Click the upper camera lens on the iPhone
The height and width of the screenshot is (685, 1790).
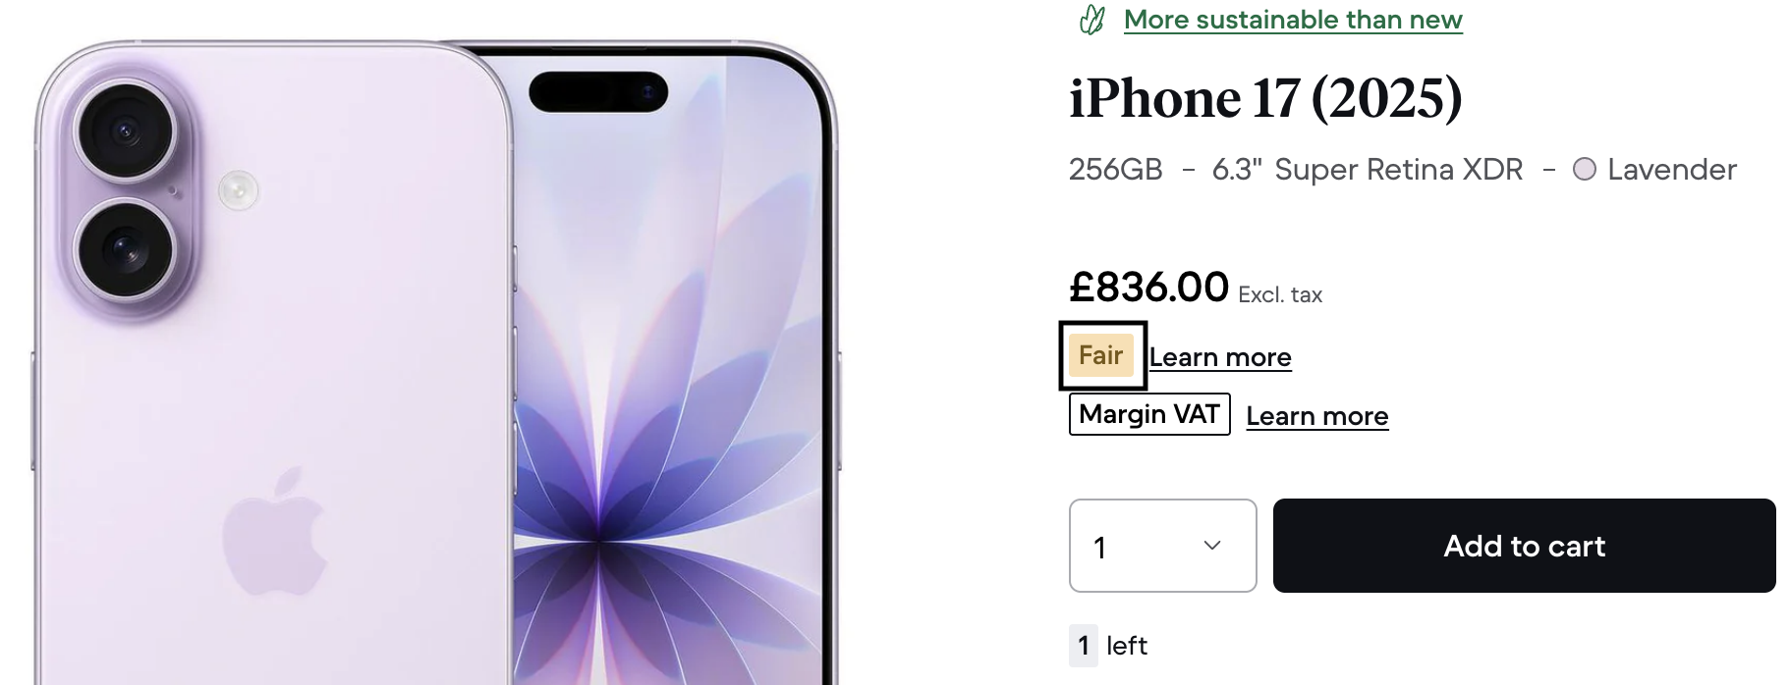pos(126,132)
